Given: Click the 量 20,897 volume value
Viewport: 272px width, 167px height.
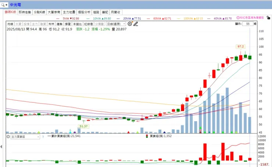Looking at the screenshot, I should (x=119, y=29).
